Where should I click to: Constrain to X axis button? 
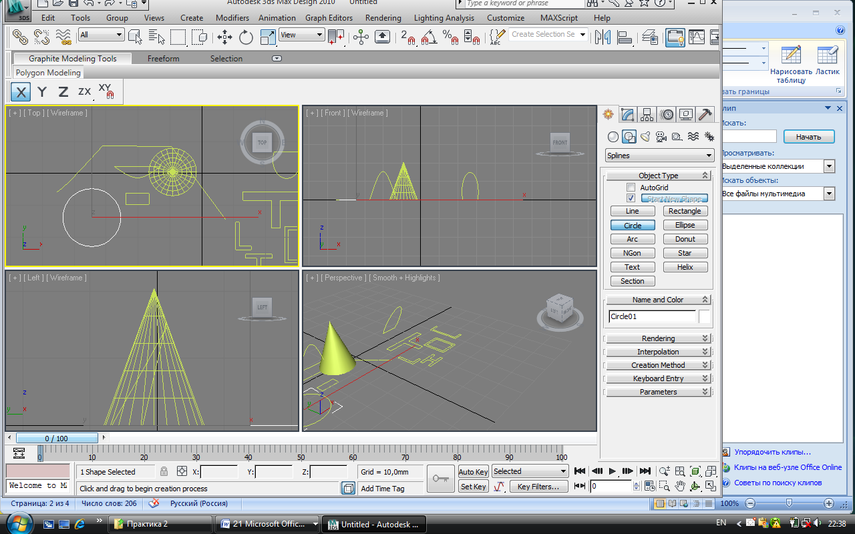click(21, 92)
